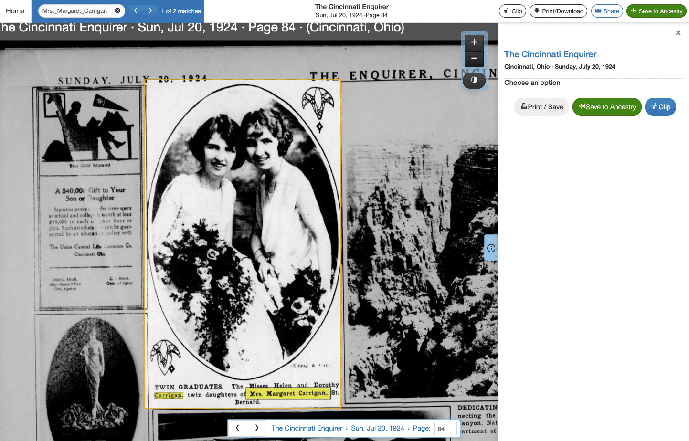Zoom in on the newspaper image
Screen dimensions: 689x441
pyautogui.click(x=474, y=42)
